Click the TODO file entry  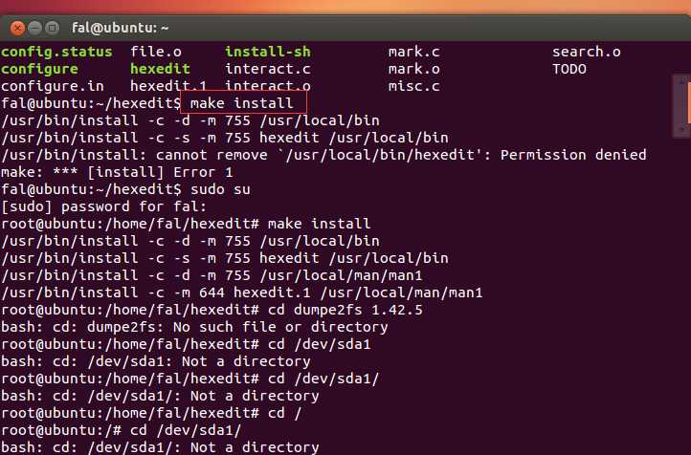[x=569, y=69]
